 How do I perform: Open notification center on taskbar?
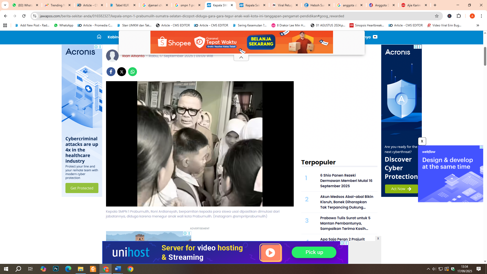[479, 269]
